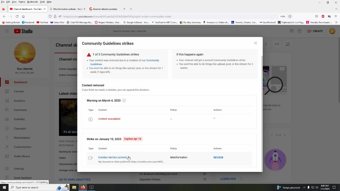Bookmark this page with the star icon
Screen dimensions: 340x191
point(290,16)
